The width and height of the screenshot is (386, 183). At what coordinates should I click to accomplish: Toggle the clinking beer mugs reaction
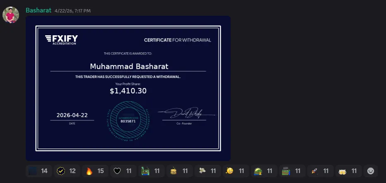point(348,171)
